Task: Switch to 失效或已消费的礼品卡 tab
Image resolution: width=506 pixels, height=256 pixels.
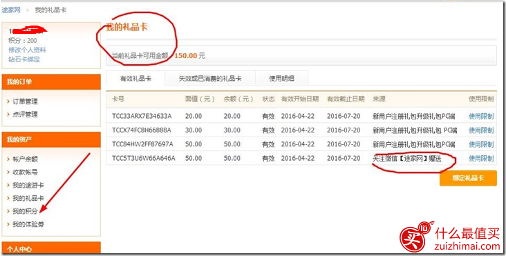Action: tap(210, 79)
